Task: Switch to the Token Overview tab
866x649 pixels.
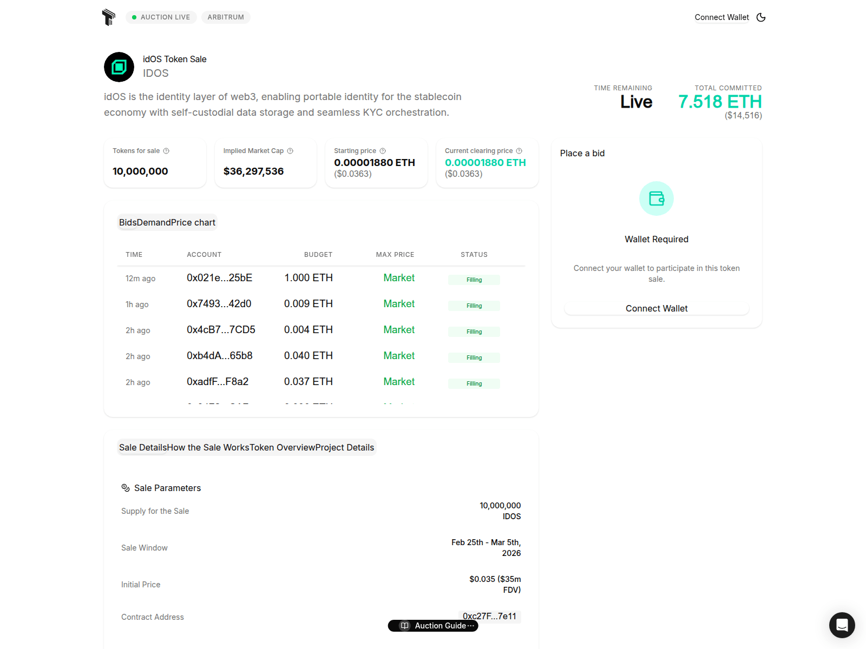Action: pos(281,447)
